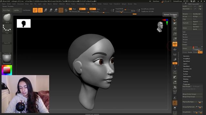Click the ZoomD 3D zoom icon
Screen dimensions: 206x115
coord(175,82)
